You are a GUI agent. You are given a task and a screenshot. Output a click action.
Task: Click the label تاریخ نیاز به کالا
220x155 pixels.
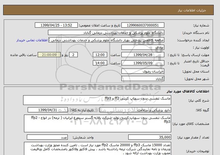82,110
